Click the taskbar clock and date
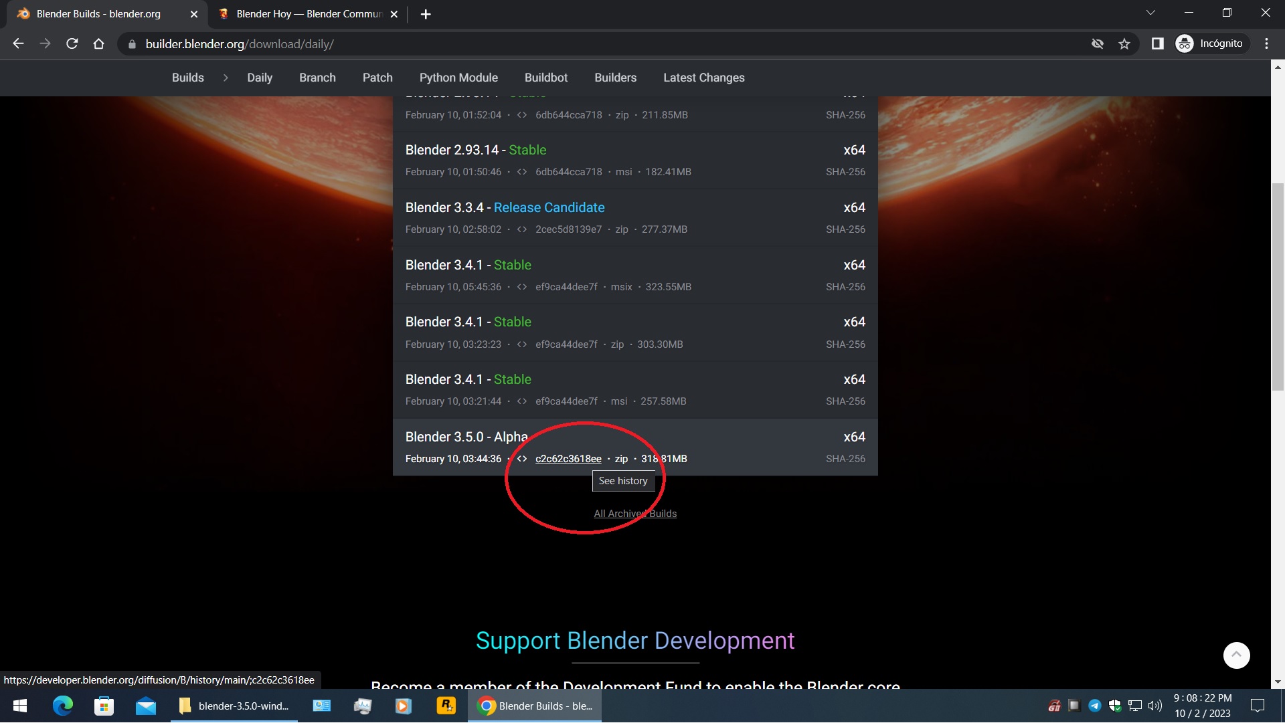This screenshot has width=1285, height=723. (1203, 706)
